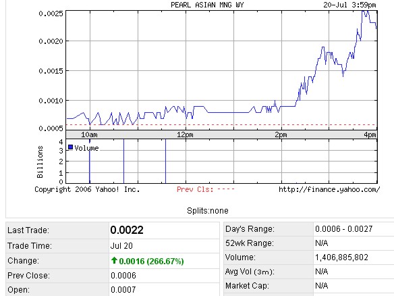The width and height of the screenshot is (394, 296).
Task: Click the Volume label in the stats table
Action: tap(240, 257)
